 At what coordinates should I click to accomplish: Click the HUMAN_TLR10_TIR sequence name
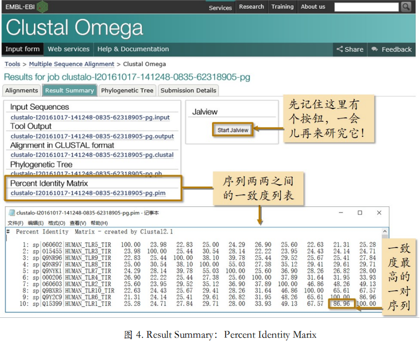pos(89,291)
